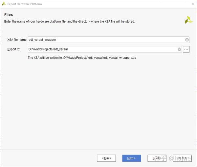The height and width of the screenshot is (167, 197).
Task: Cancel the hardware platform export
Action: pyautogui.click(x=183, y=158)
